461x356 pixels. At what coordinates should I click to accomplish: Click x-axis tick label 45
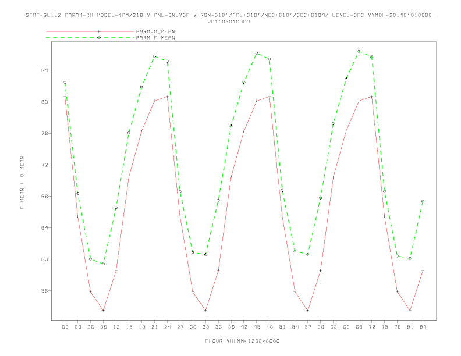(x=257, y=327)
